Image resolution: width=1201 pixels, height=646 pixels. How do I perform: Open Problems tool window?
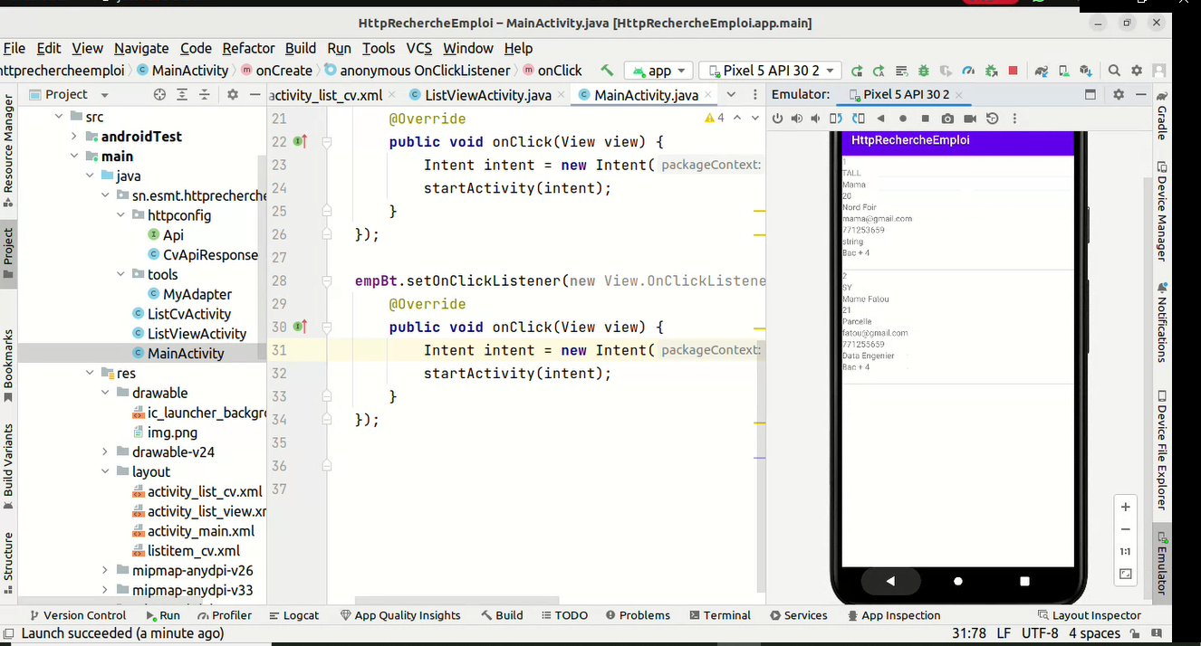637,615
